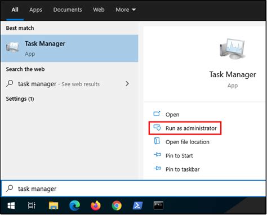Click the Best match heading
Screen dimensions: 267x215
point(20,28)
